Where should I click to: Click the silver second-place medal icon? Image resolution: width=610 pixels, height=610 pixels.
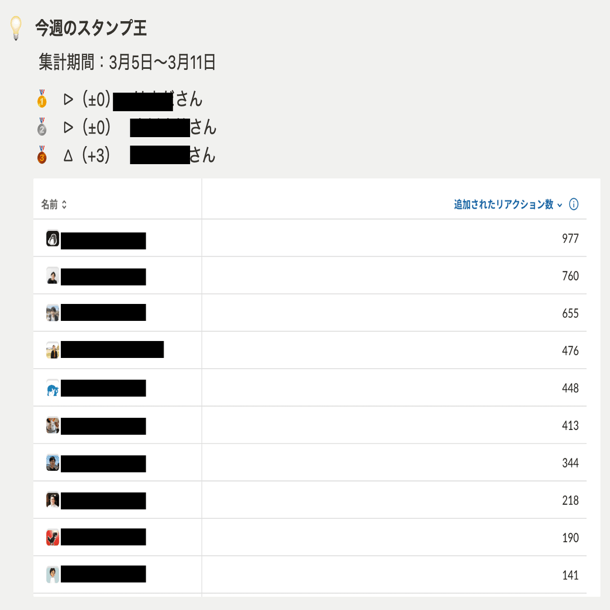pyautogui.click(x=41, y=128)
